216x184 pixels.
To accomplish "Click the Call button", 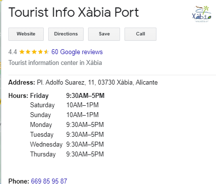I will point(140,34).
